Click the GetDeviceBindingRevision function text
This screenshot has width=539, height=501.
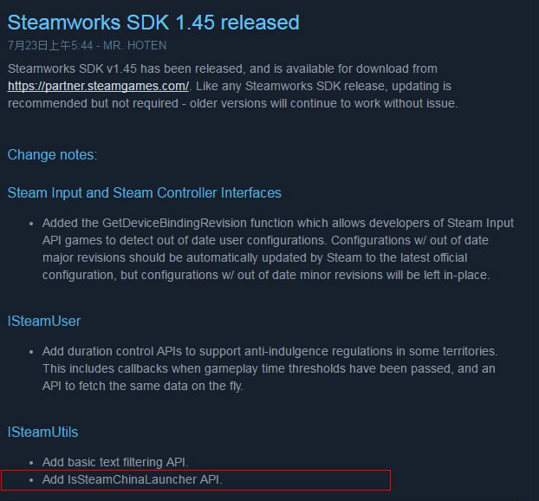[174, 223]
